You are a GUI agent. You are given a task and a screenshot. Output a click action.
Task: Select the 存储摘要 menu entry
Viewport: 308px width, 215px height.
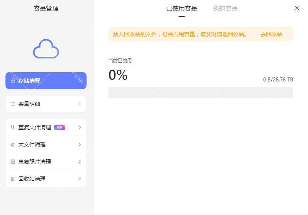(46, 81)
